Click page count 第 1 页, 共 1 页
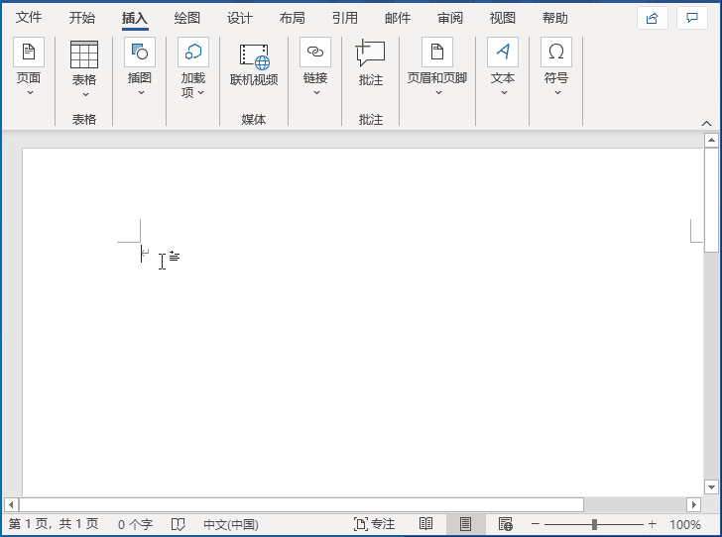The width and height of the screenshot is (722, 537). pyautogui.click(x=54, y=524)
